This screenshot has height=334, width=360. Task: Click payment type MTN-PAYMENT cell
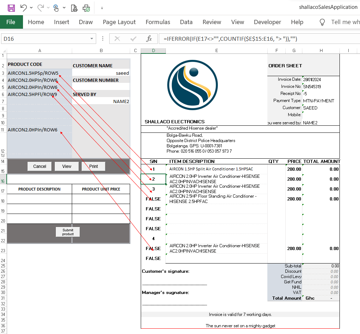321,101
